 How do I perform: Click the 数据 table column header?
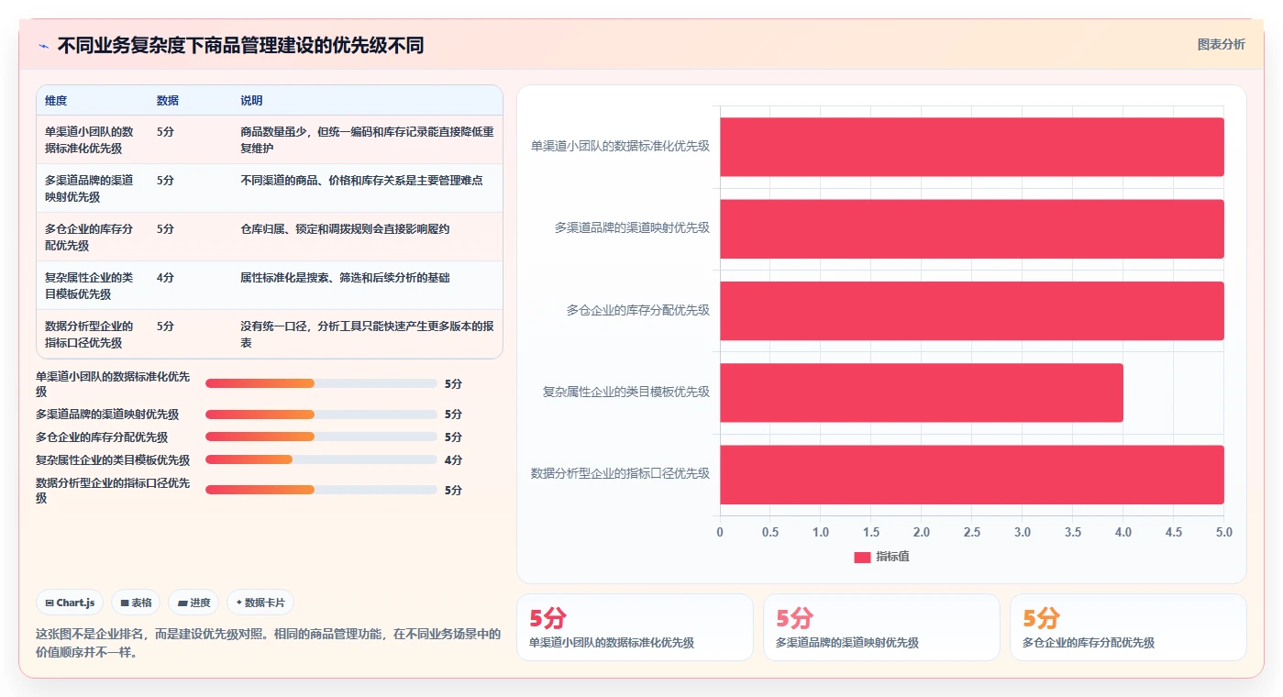pos(168,101)
